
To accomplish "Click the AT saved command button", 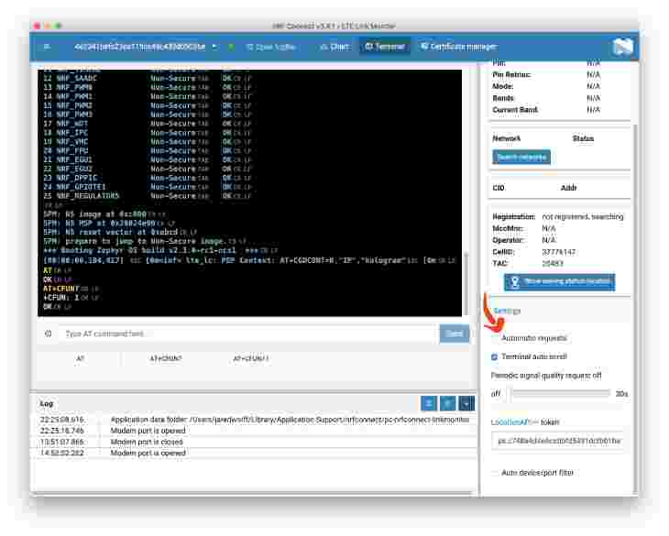I will pyautogui.click(x=80, y=358).
